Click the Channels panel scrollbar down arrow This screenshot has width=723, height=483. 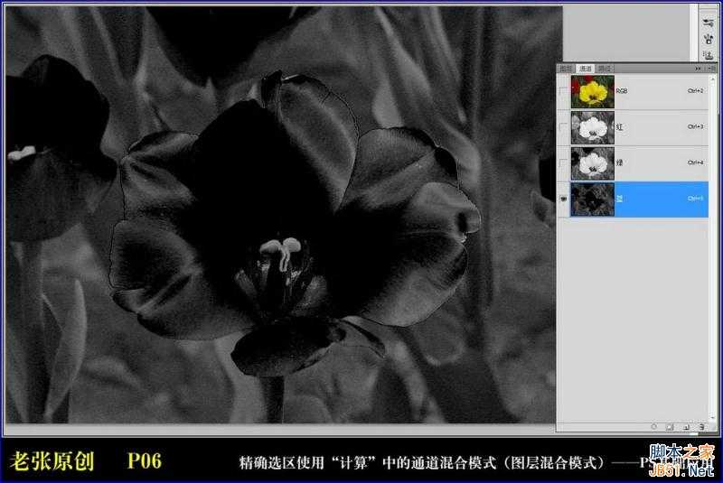713,417
